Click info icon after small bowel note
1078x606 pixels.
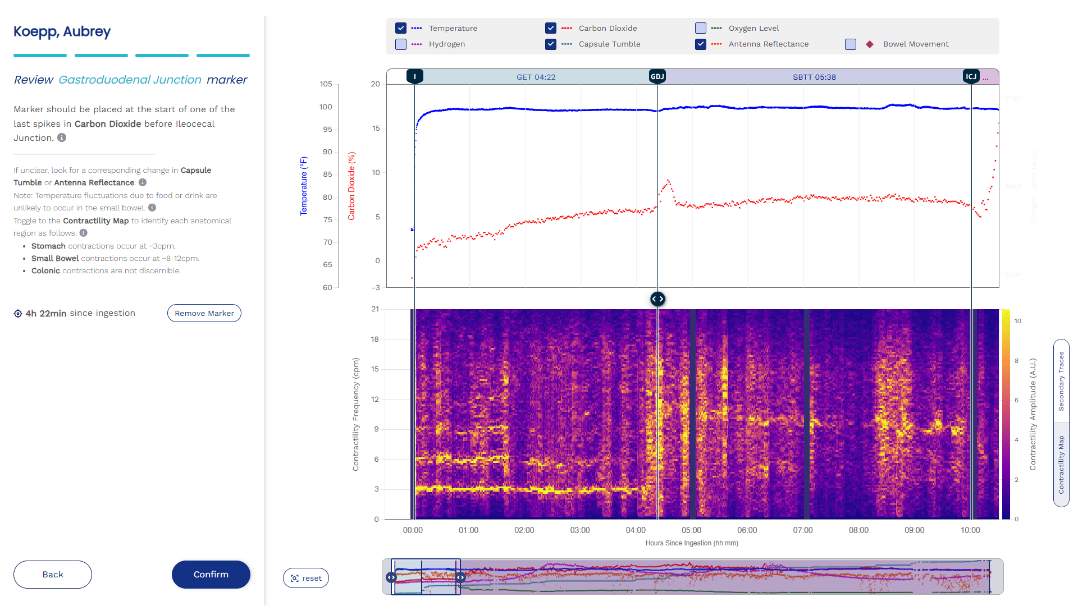(x=152, y=208)
